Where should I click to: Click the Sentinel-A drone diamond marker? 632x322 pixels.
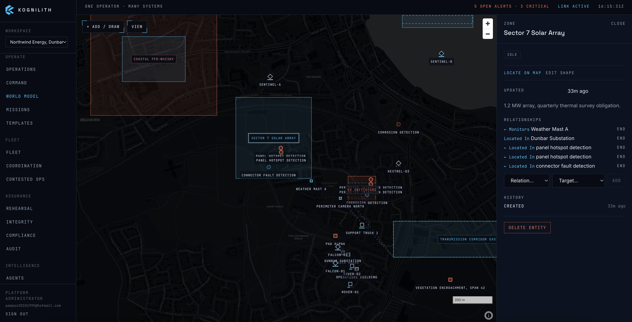[x=270, y=77]
